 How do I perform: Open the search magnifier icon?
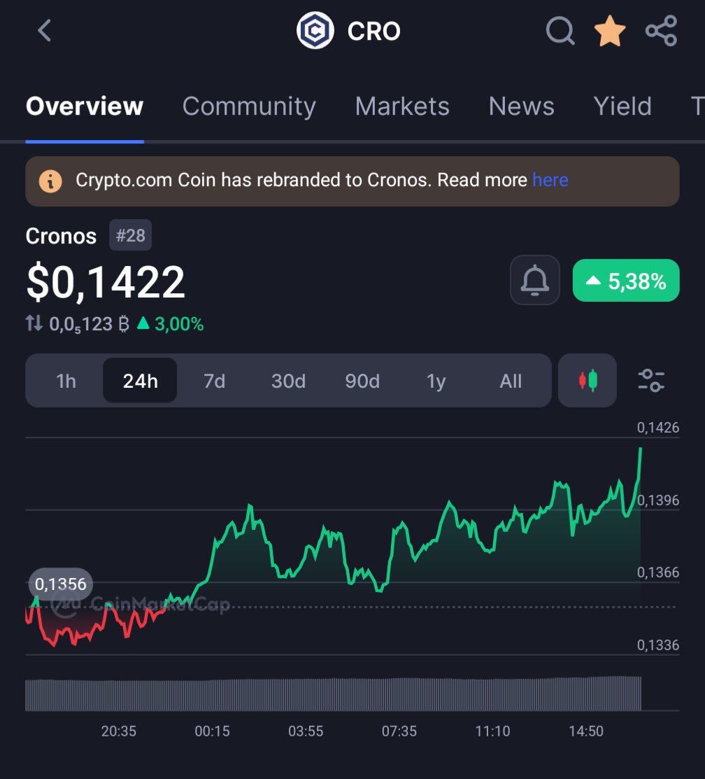560,31
